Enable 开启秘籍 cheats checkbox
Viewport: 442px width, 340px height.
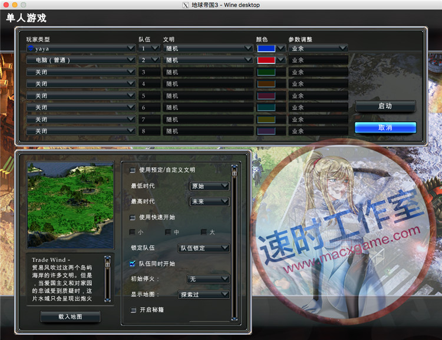pyautogui.click(x=133, y=310)
